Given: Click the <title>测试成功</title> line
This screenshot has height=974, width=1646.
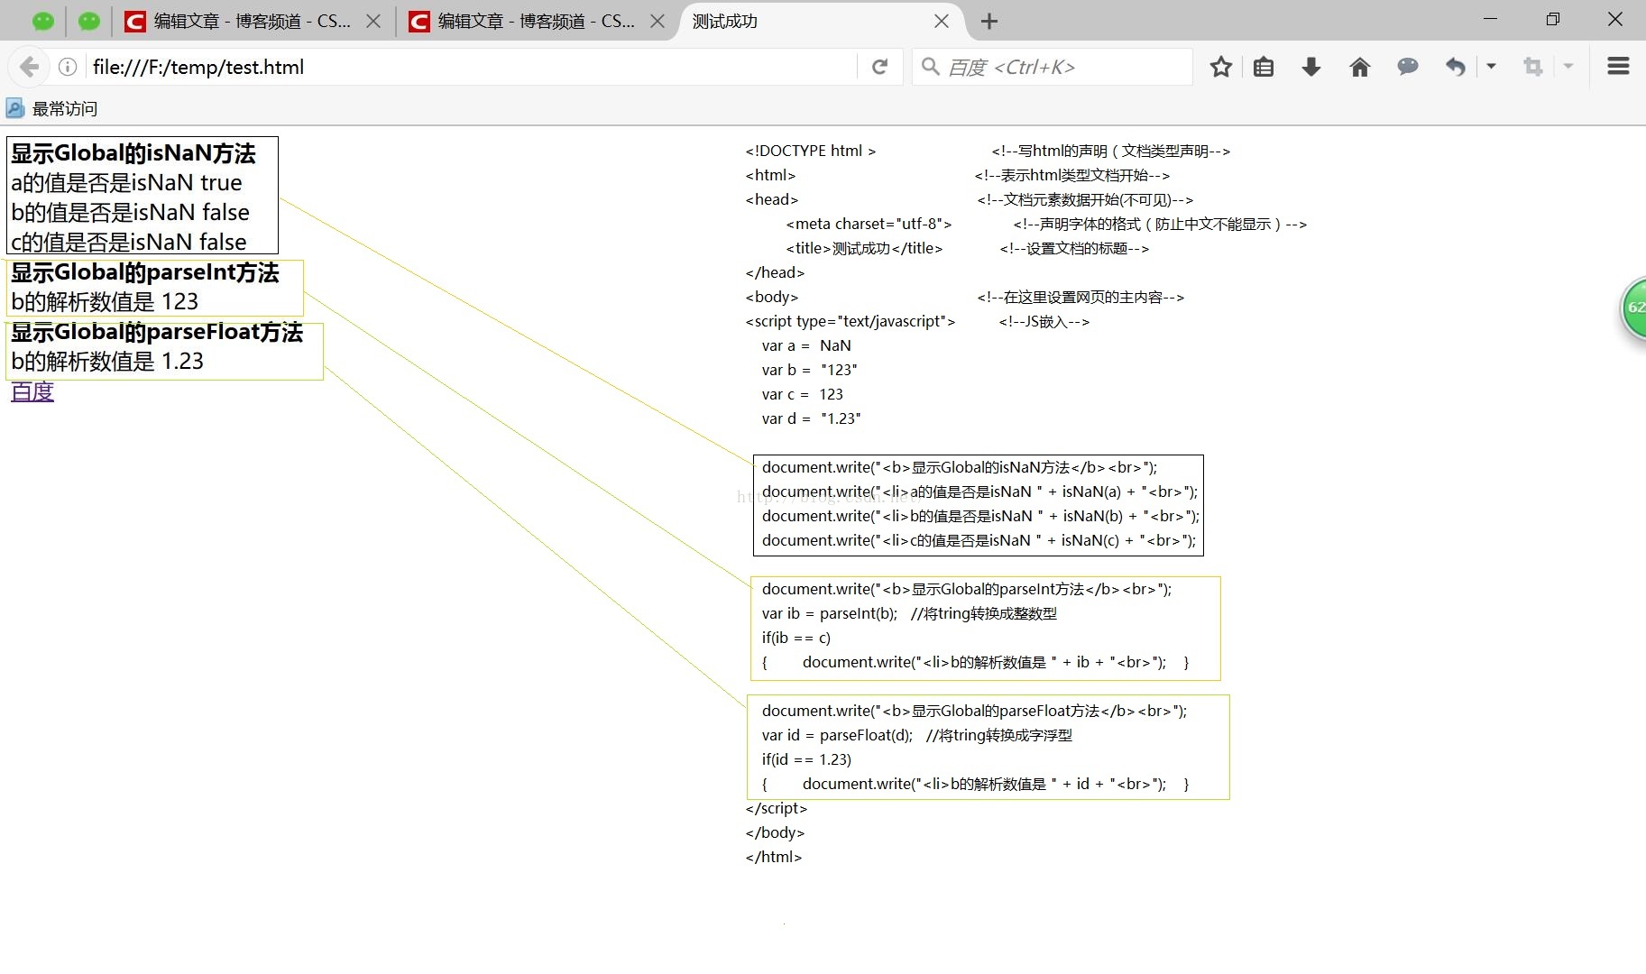Looking at the screenshot, I should click(x=864, y=248).
